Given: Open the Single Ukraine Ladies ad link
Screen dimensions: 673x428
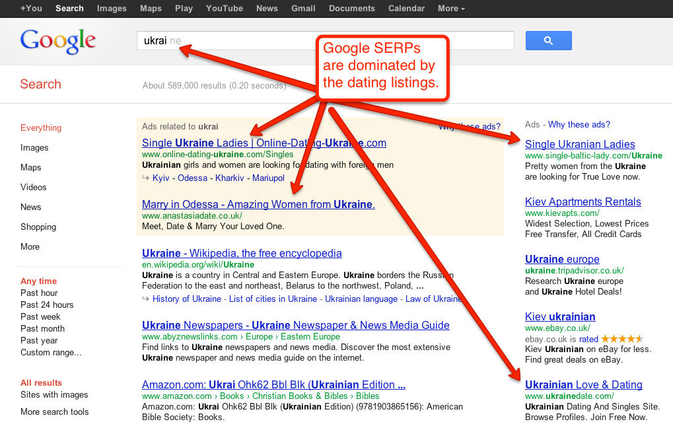Looking at the screenshot, I should [x=264, y=143].
